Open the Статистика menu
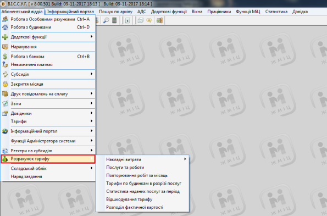The image size is (327, 216). 276,12
